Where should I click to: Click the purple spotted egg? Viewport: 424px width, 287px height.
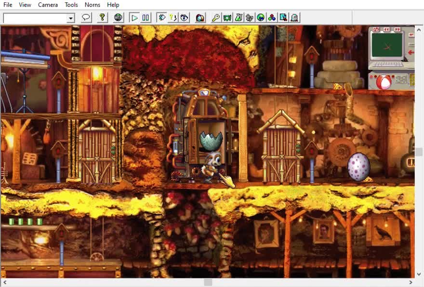[x=358, y=167]
